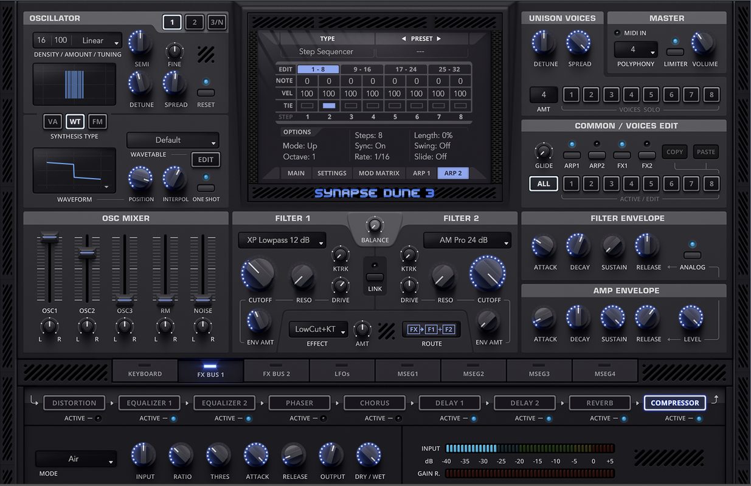Screen dimensions: 751x486
Task: Open the LFOs tab
Action: click(x=342, y=371)
